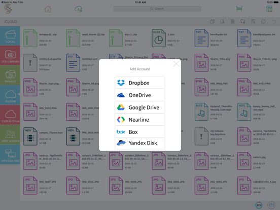
Task: Select 1.xlsx spreadsheet file icon
Action: (159, 38)
